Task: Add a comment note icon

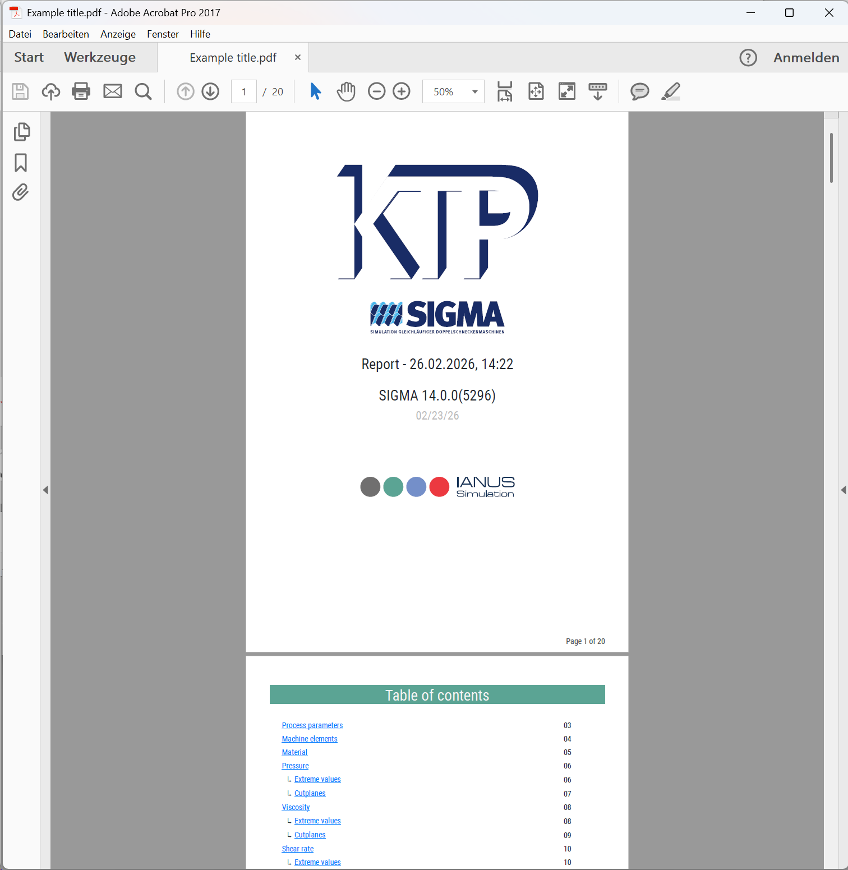Action: 640,91
